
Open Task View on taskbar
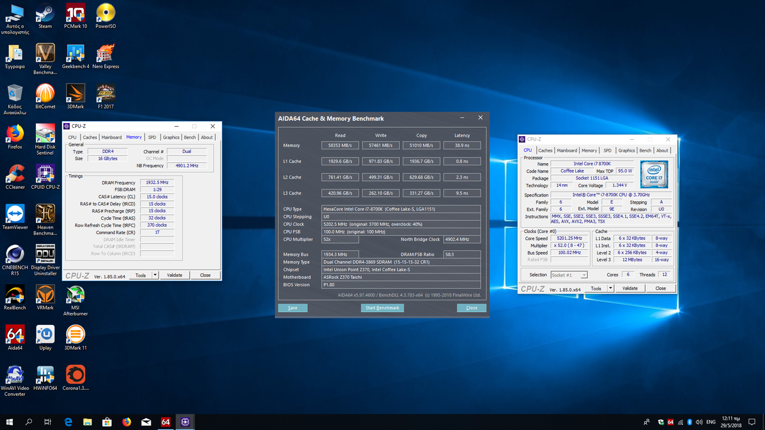[48, 422]
